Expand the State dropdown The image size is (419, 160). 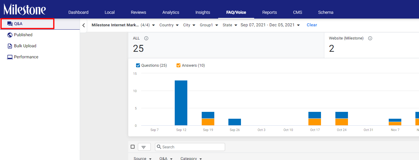tap(230, 25)
